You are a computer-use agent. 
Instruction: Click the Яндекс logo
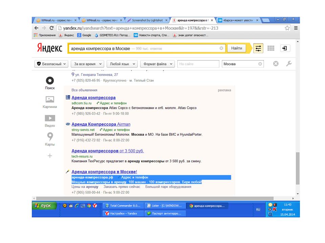tap(50, 48)
